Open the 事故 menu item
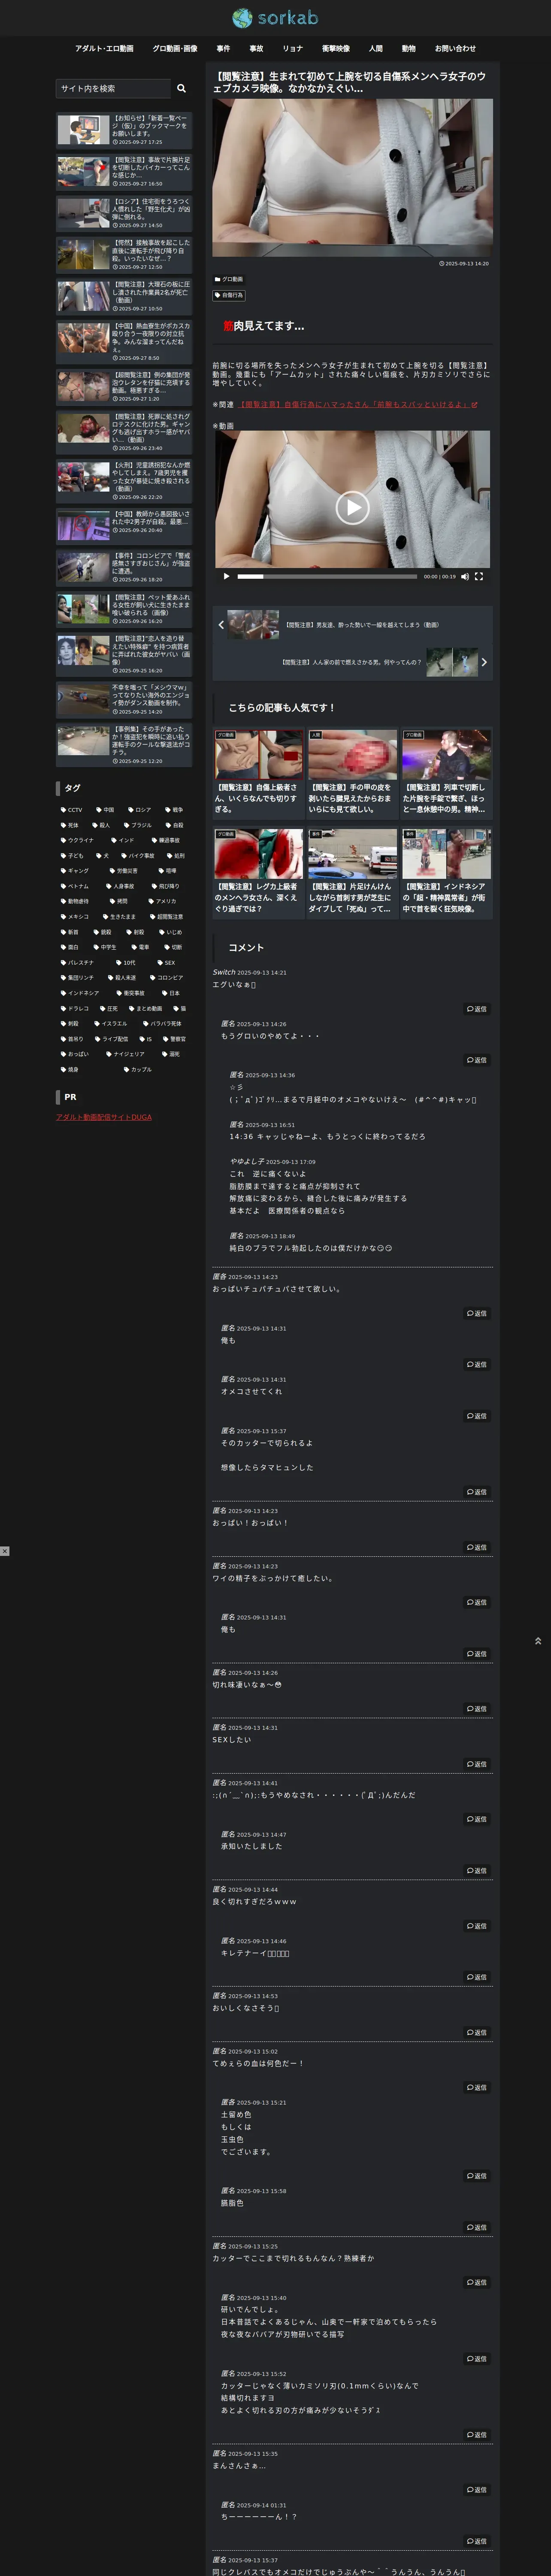551x2576 pixels. tap(256, 48)
